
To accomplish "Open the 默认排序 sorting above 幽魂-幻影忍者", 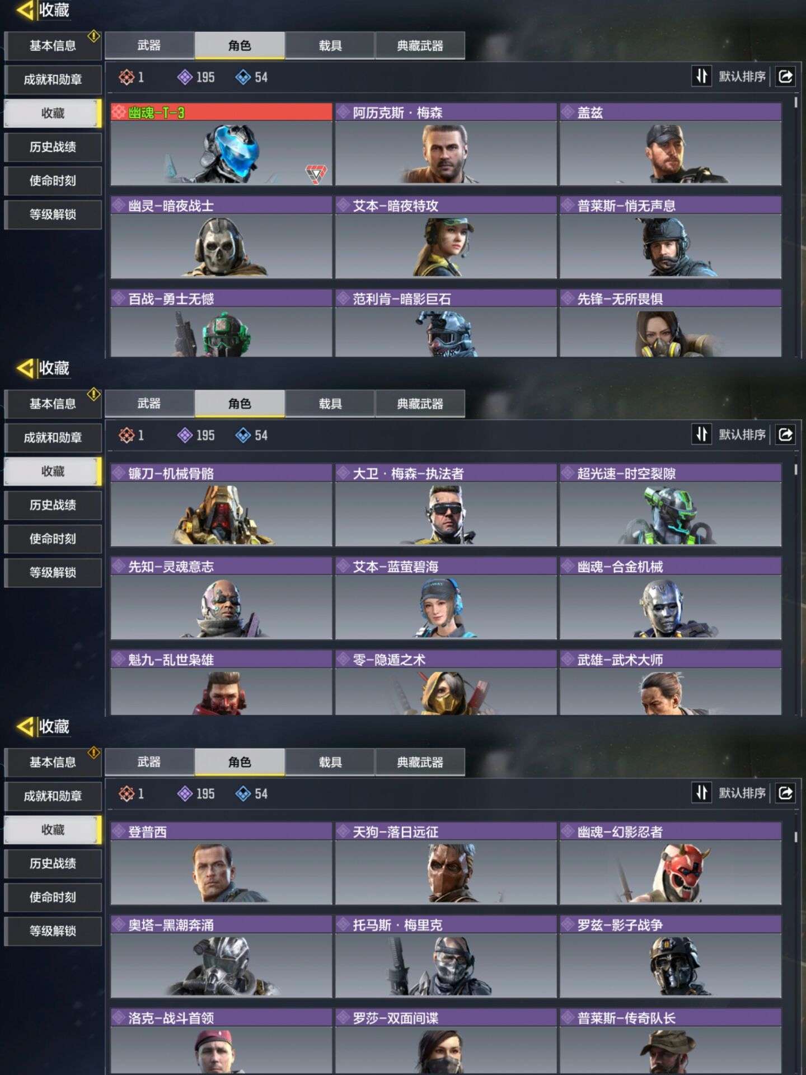I will pyautogui.click(x=742, y=793).
